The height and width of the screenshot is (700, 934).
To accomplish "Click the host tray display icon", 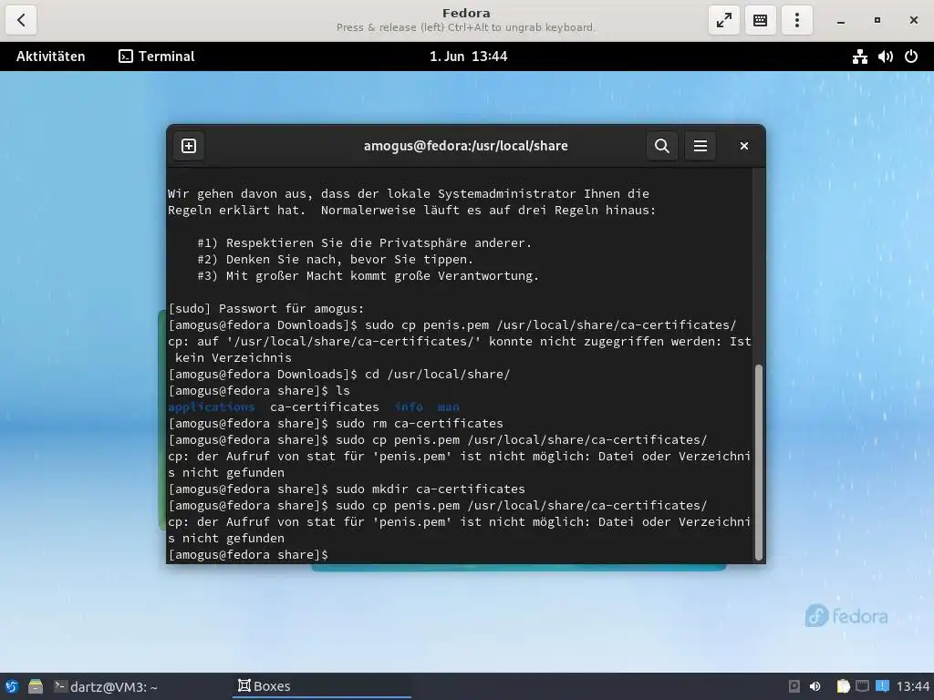I will point(863,686).
